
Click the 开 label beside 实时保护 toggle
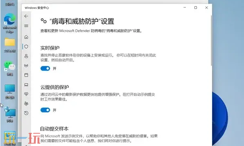(54, 69)
